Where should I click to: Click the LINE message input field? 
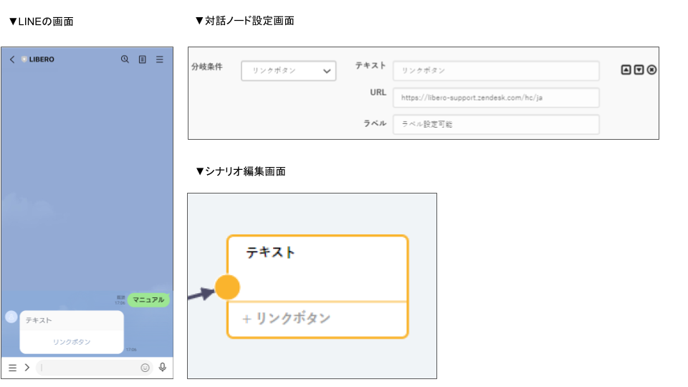pyautogui.click(x=90, y=368)
